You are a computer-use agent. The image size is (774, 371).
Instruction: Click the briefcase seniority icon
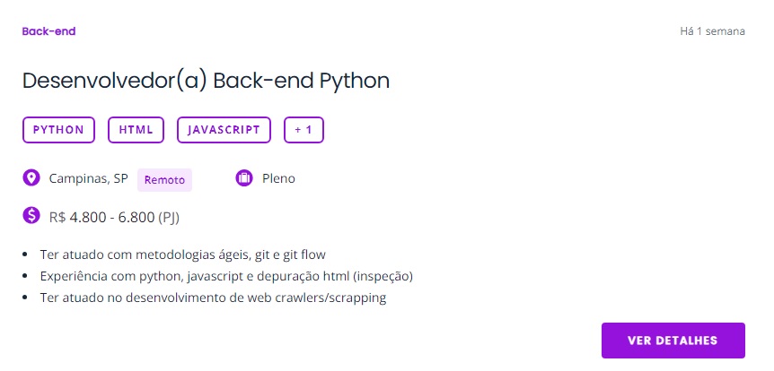click(244, 177)
